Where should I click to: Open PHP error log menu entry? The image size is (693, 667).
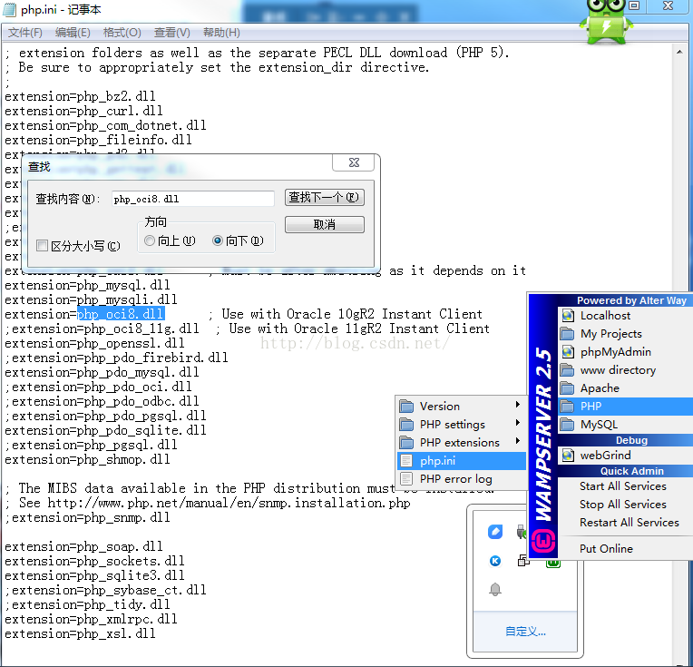[462, 479]
